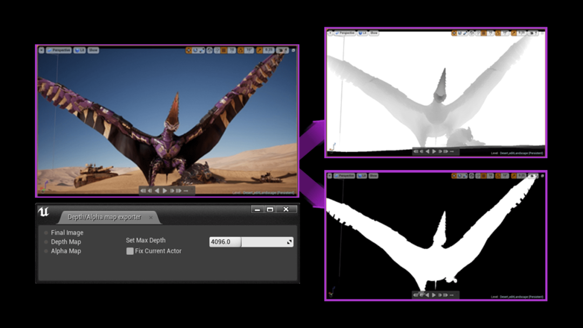Select the Depth Map radio option

(46, 242)
